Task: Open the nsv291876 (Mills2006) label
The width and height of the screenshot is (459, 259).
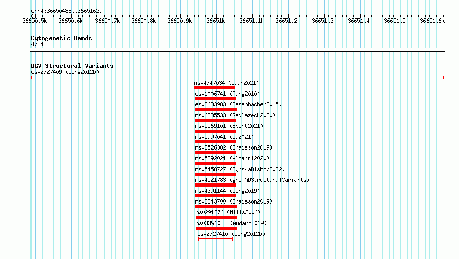Action: point(228,212)
